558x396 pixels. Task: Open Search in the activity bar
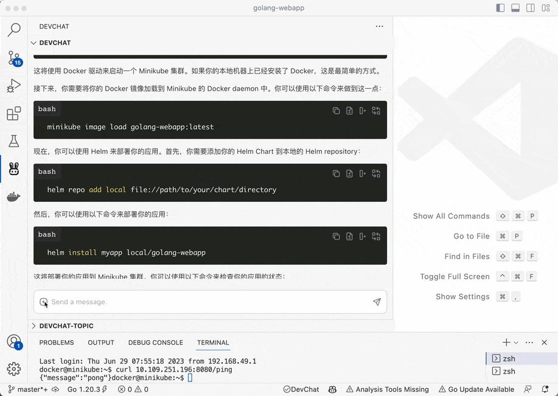pos(14,29)
